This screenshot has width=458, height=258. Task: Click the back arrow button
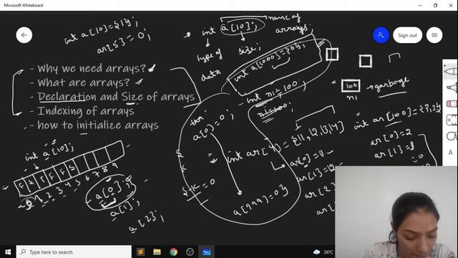[24, 35]
